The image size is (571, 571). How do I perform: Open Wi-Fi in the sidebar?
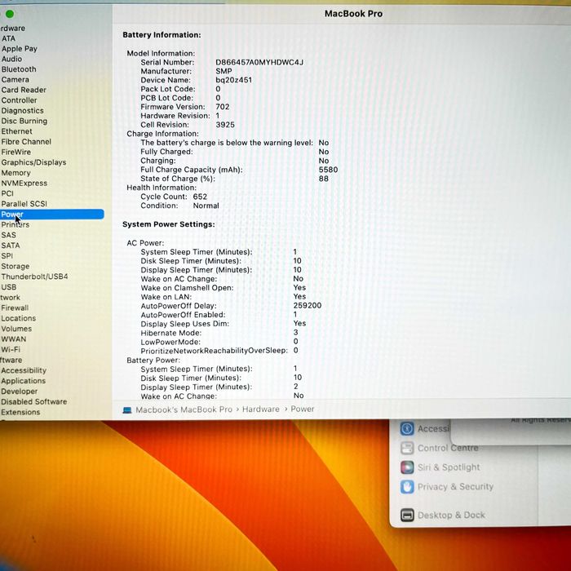11,350
